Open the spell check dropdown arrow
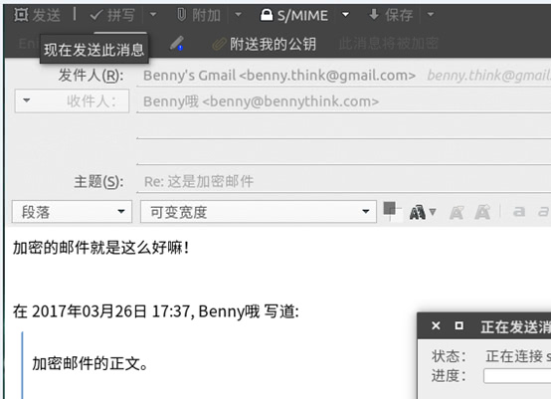 point(153,15)
